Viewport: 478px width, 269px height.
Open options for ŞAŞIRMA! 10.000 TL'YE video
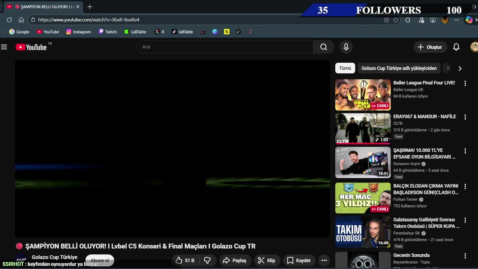[x=465, y=151]
